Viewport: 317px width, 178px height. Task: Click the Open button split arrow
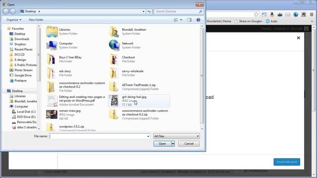pyautogui.click(x=173, y=144)
